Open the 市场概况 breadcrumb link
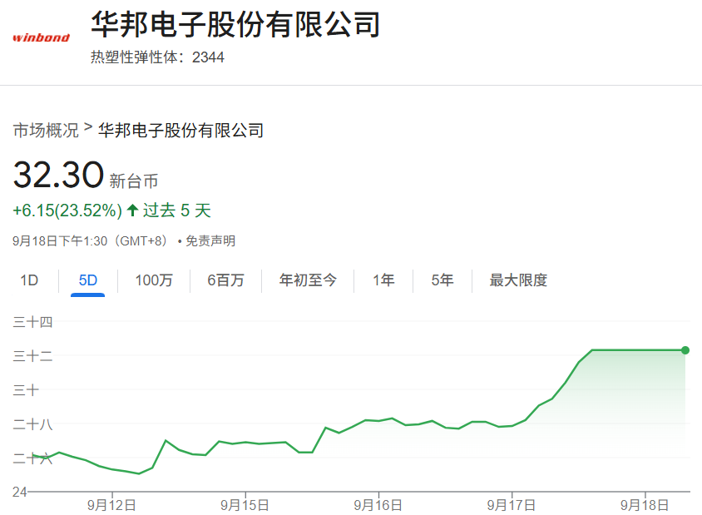Viewport: 702px width, 515px height. coord(46,131)
